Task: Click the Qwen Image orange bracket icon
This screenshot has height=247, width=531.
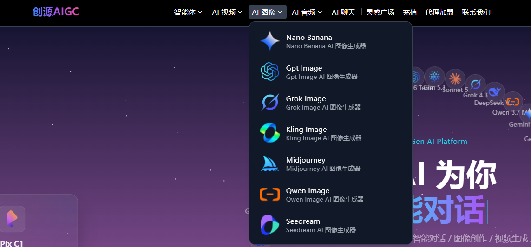Action: tap(270, 194)
